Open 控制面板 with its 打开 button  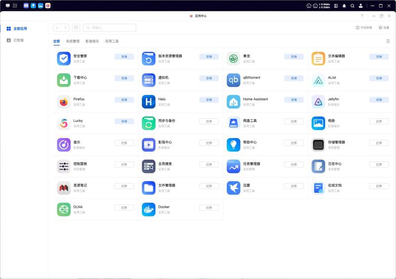[124, 165]
